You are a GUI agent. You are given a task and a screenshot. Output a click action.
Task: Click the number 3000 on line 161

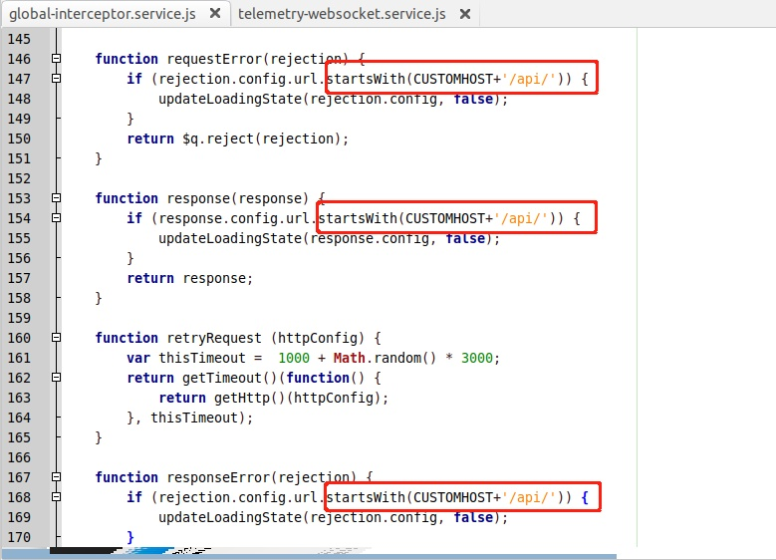[x=477, y=358]
